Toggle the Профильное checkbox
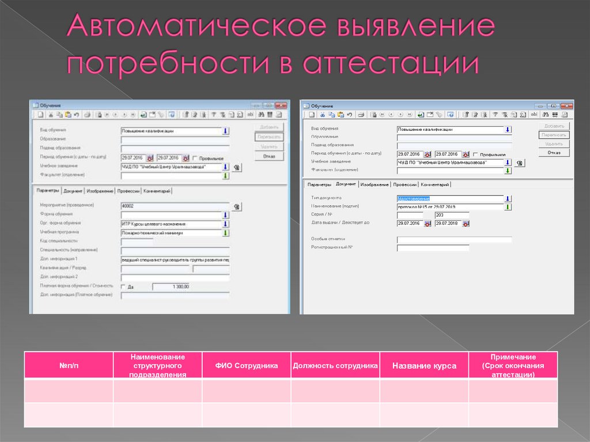The image size is (590, 442). (x=476, y=153)
